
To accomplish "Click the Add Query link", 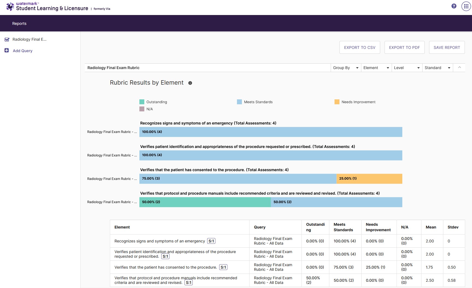I will [23, 51].
